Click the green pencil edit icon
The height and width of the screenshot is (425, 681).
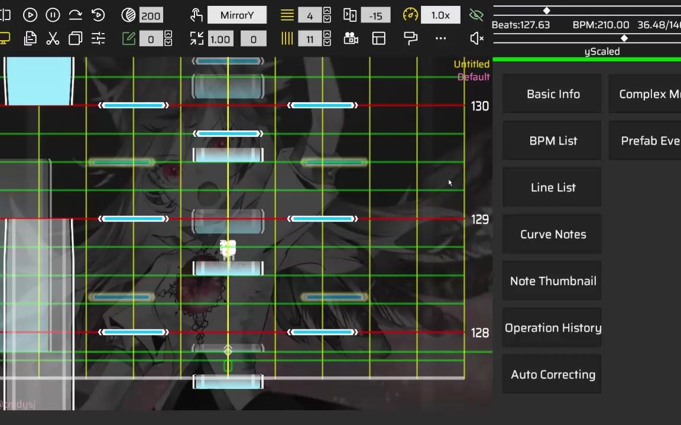coord(128,38)
